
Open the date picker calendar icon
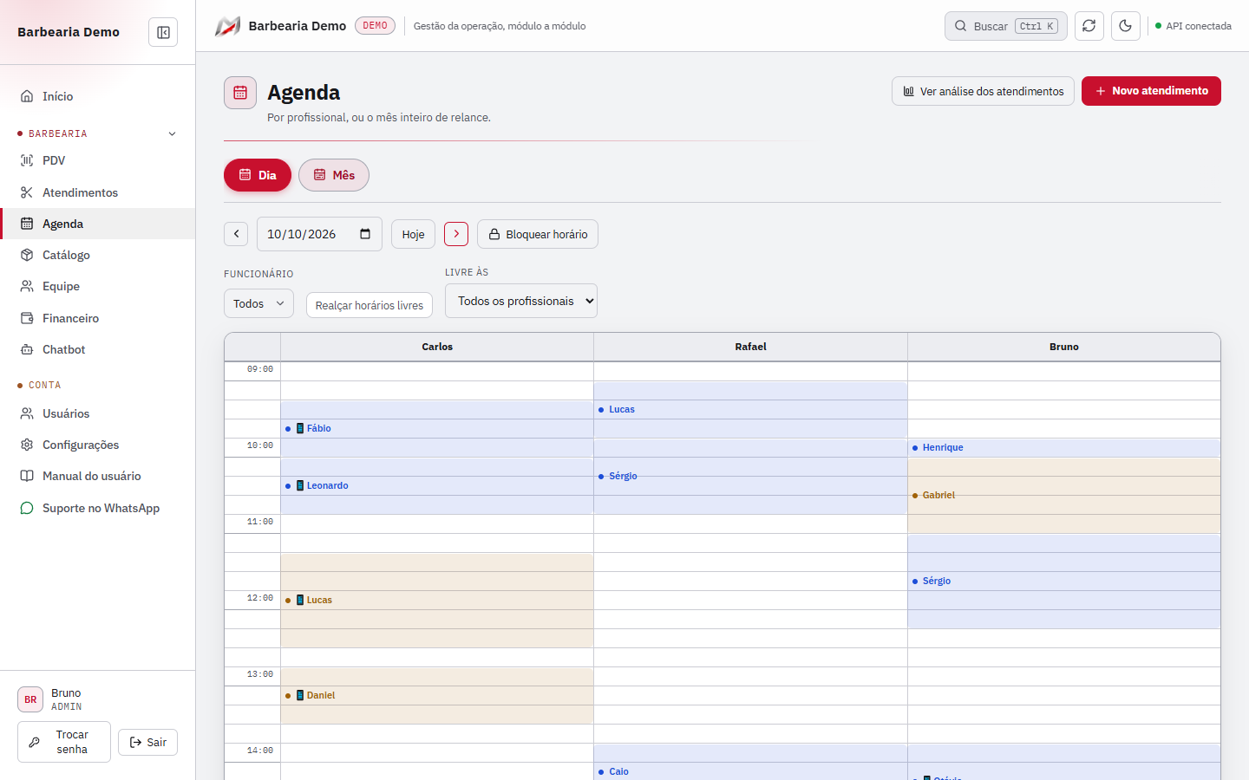pyautogui.click(x=365, y=234)
